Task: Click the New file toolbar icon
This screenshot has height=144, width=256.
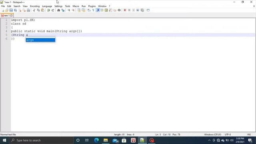Action: (3, 10)
